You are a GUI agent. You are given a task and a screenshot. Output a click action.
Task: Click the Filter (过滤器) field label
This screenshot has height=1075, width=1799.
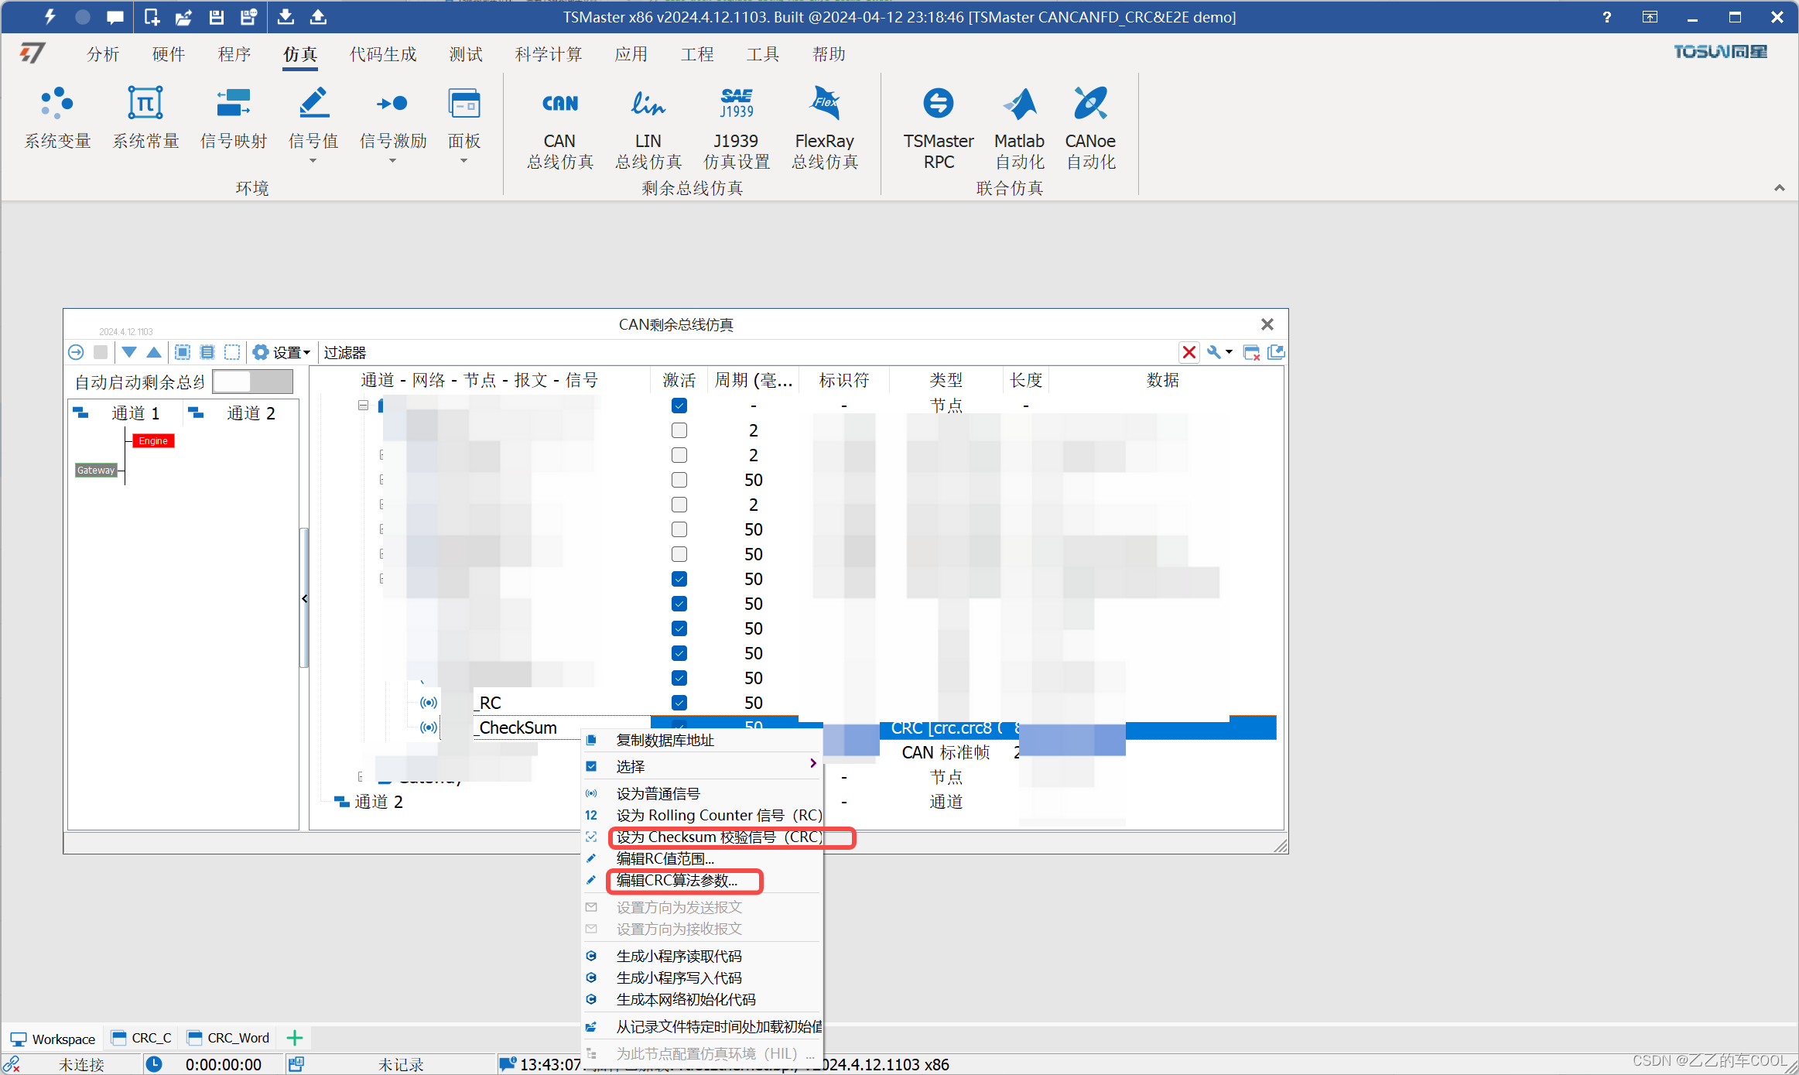(345, 352)
